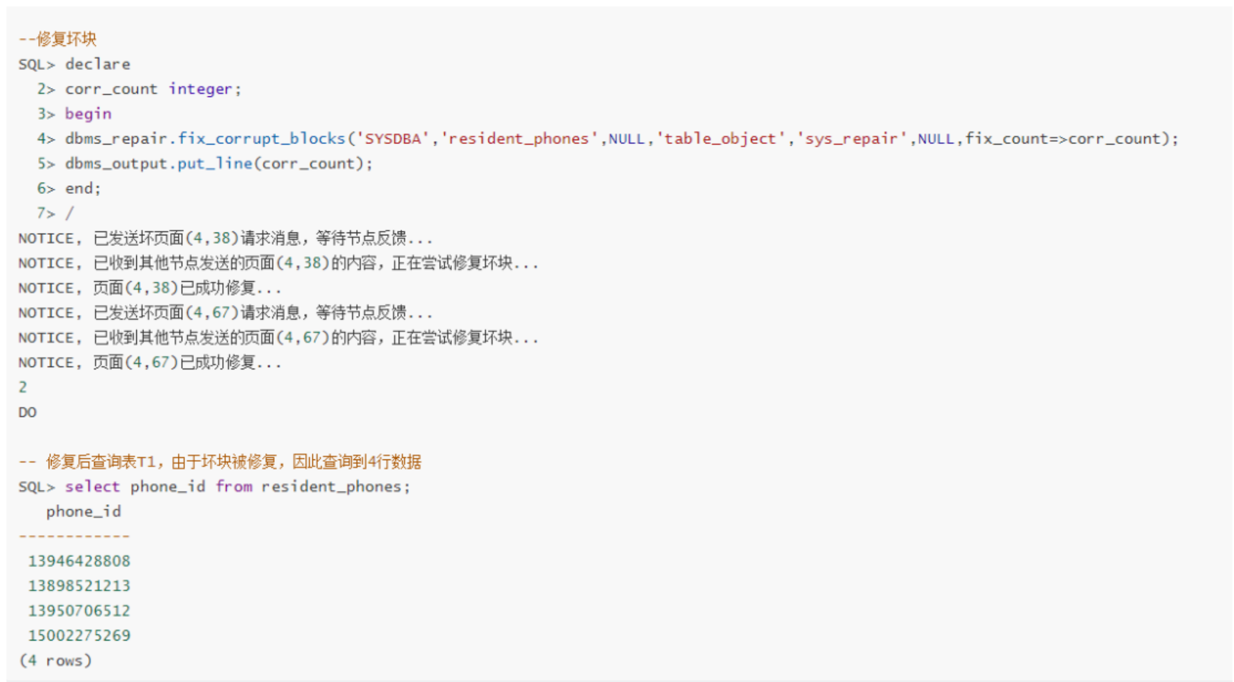Screen dimensions: 1234x682
Task: Click the 'table_object' string argument
Action: 719,139
